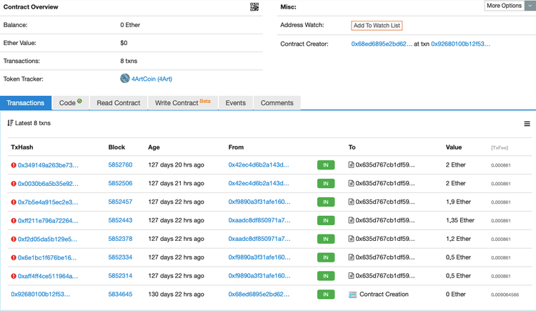Click error icon on 0xff211e796a72264 transaction

14,221
